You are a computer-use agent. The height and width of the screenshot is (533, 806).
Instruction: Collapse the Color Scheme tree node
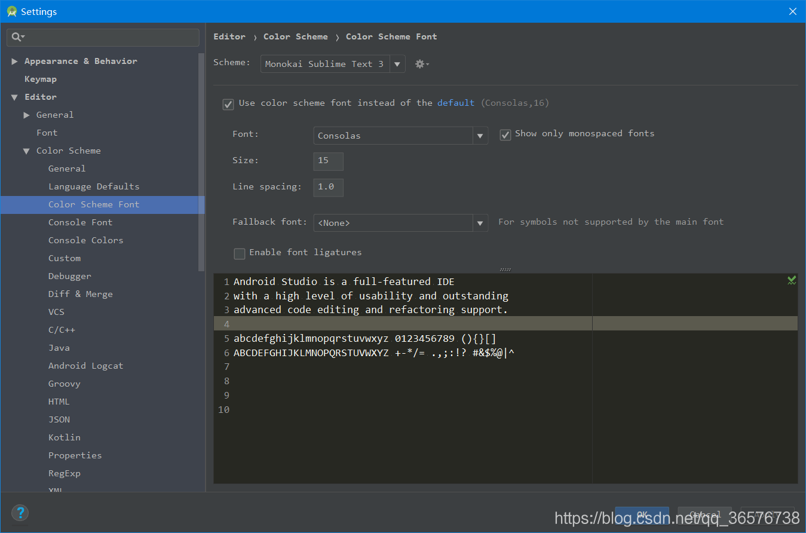coord(26,151)
